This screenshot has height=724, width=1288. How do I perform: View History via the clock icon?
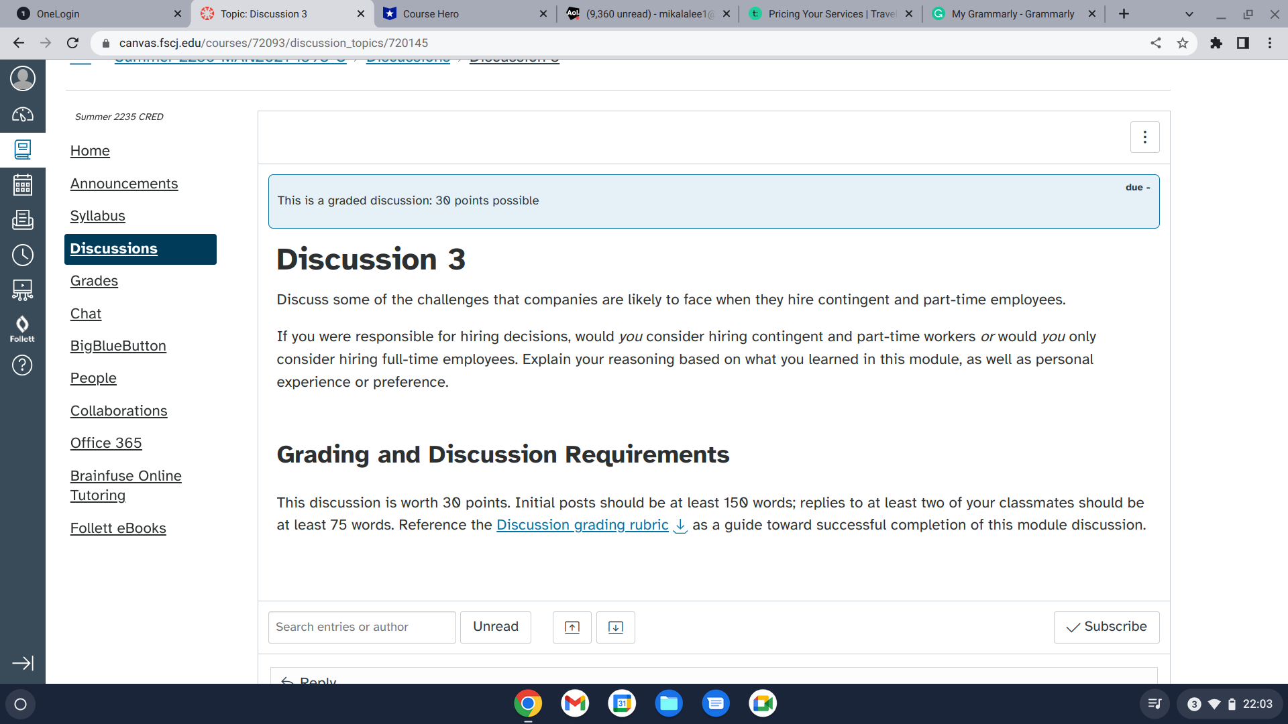point(22,255)
